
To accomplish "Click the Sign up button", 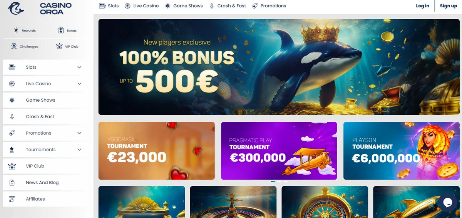I will 449,6.
